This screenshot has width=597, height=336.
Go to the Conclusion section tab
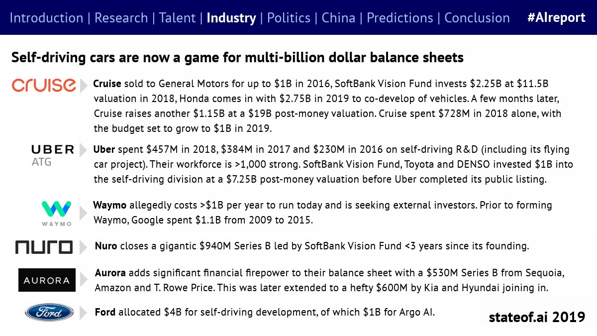click(x=477, y=18)
